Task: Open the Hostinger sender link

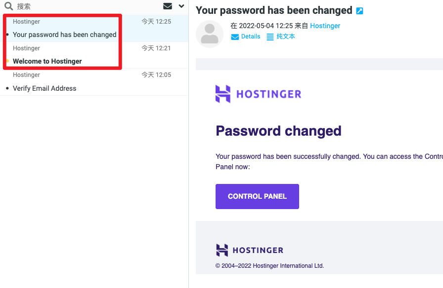Action: (x=325, y=26)
